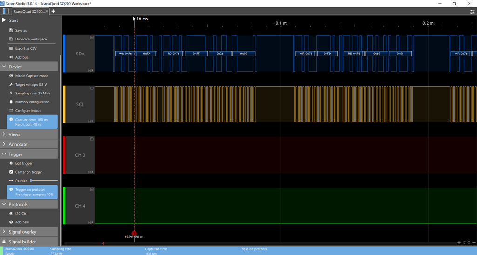477x255 pixels.
Task: Click the red trigger marker on timeline
Action: (x=134, y=233)
